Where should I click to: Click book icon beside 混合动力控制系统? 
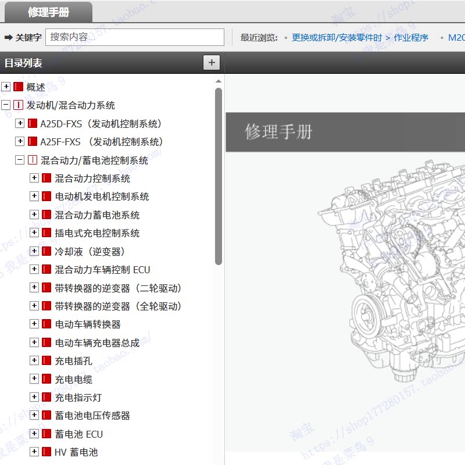pyautogui.click(x=46, y=178)
